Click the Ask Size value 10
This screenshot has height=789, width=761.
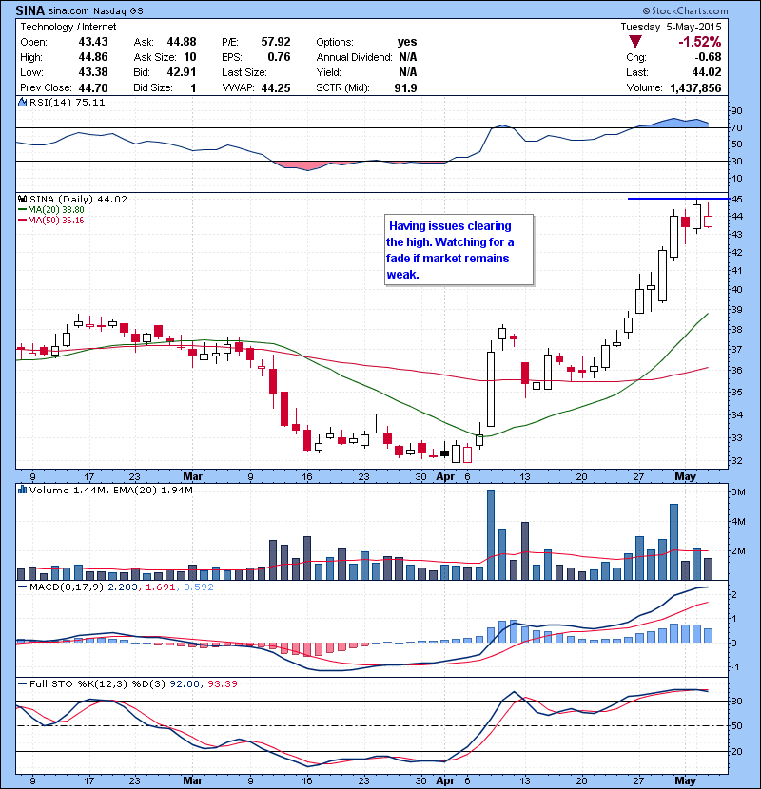(190, 57)
